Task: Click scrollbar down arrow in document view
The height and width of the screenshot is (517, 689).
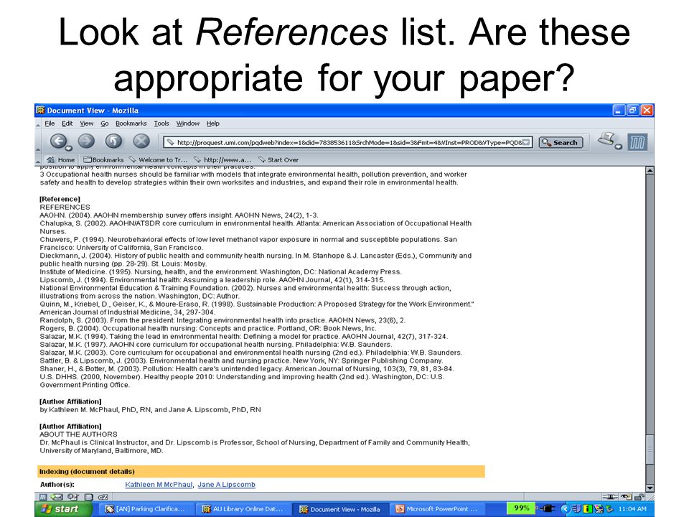Action: point(650,488)
